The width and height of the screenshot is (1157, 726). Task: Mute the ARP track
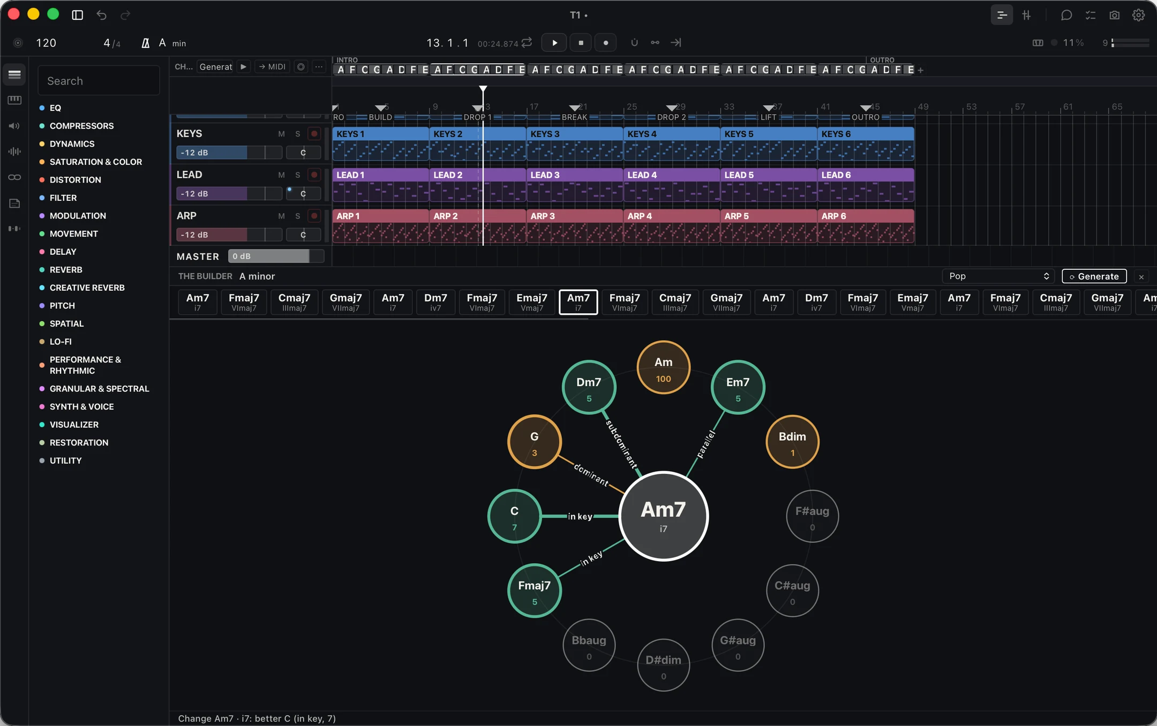(x=281, y=216)
